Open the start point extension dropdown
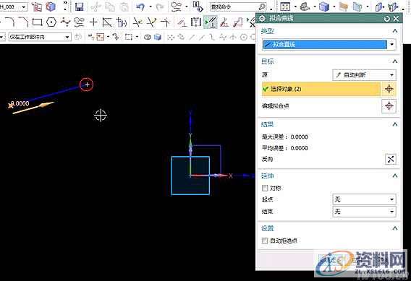 pyautogui.click(x=365, y=199)
